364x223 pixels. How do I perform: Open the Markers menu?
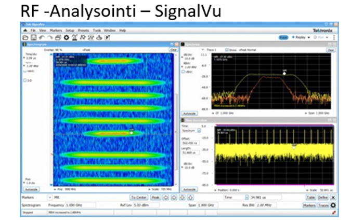pos(56,31)
